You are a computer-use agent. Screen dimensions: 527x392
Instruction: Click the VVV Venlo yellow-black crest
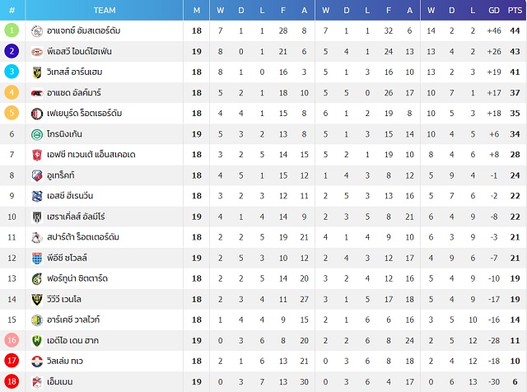pos(36,300)
